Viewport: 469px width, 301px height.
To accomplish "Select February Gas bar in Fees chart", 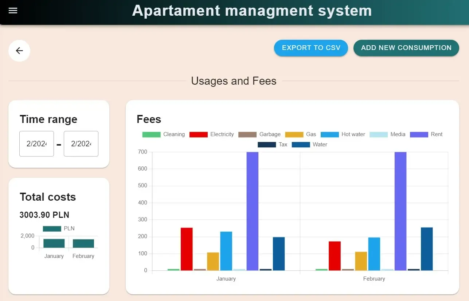I will coord(361,261).
